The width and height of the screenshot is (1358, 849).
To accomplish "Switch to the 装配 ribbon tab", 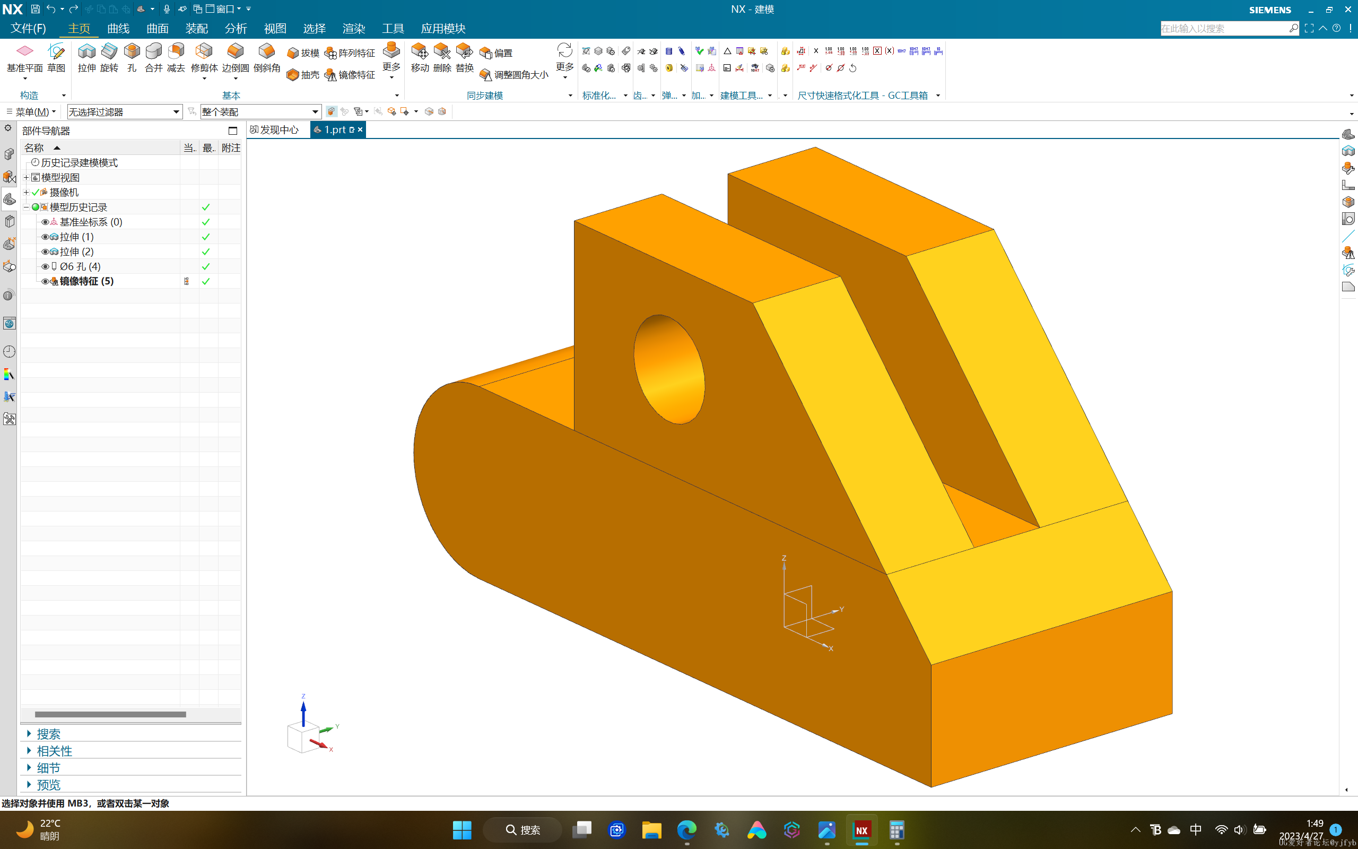I will point(197,28).
